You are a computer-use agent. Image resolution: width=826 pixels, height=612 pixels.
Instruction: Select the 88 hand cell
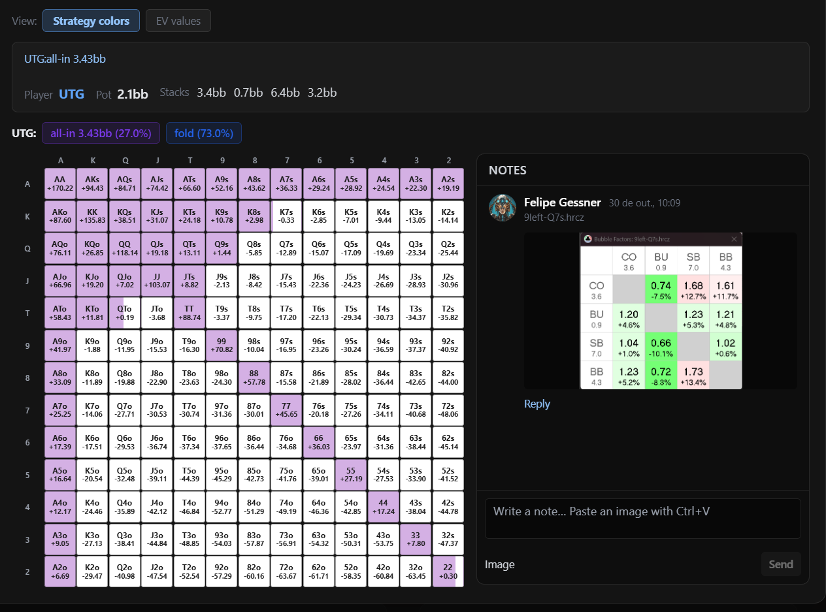click(254, 378)
